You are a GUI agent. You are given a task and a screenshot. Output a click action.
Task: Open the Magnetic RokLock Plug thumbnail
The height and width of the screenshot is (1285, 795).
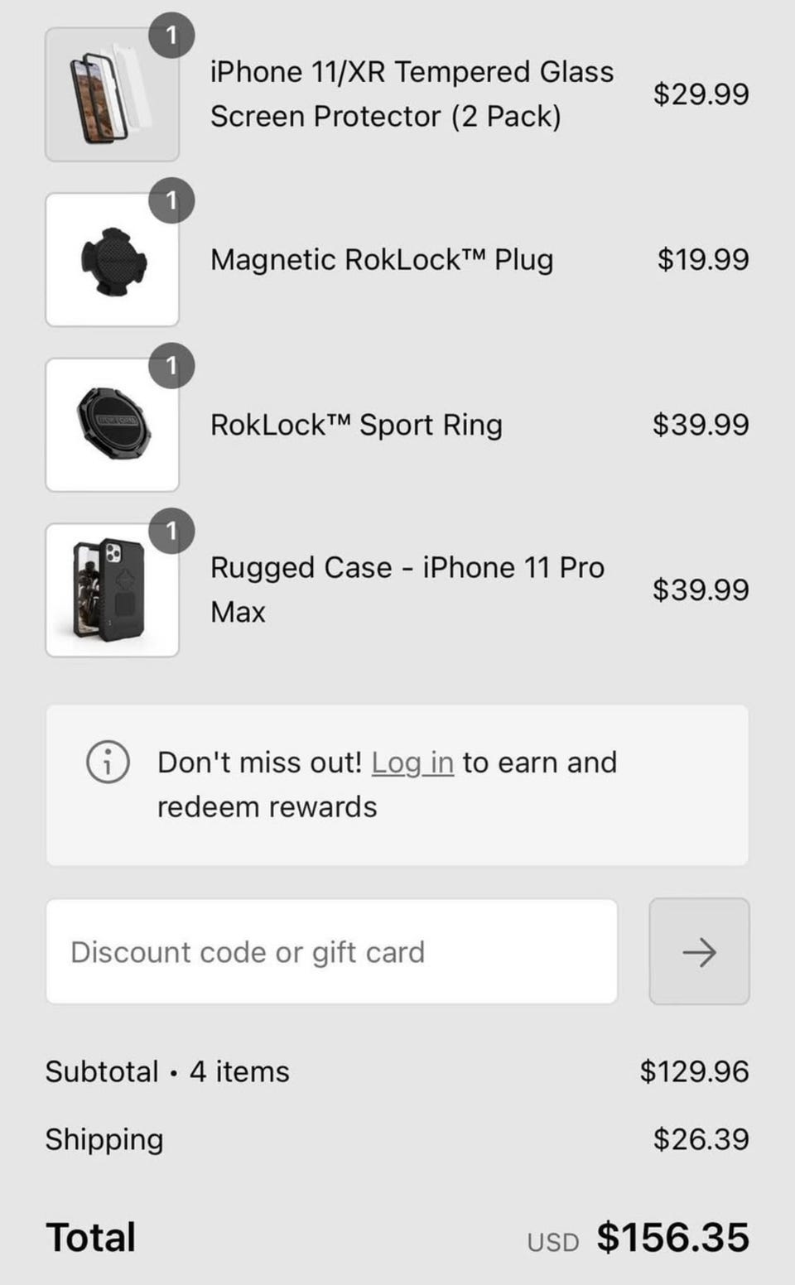click(x=112, y=261)
